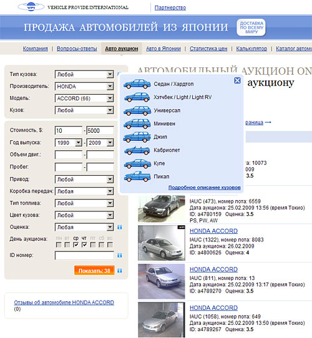312x338 pixels.
Task: Toggle the вс auction day checkbox
Action: 110,245
